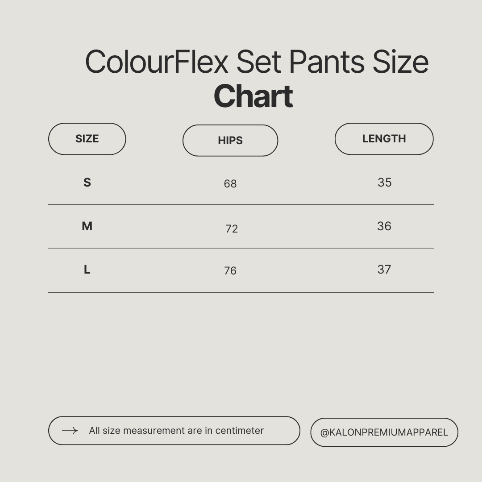Viewport: 482px width, 482px height.
Task: Click length value 37
Action: coord(384,270)
